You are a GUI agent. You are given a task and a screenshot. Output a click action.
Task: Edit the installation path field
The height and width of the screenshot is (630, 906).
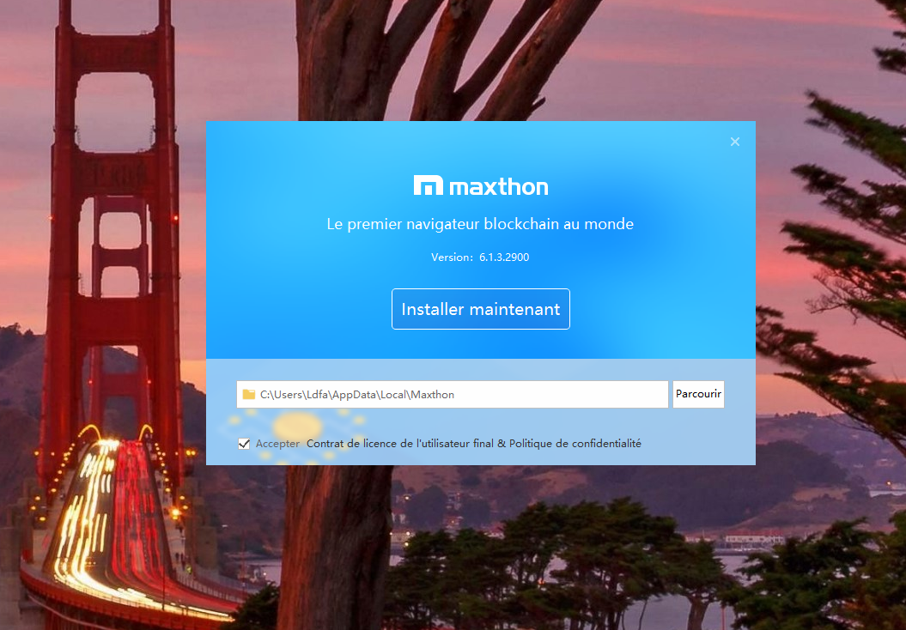click(x=453, y=395)
